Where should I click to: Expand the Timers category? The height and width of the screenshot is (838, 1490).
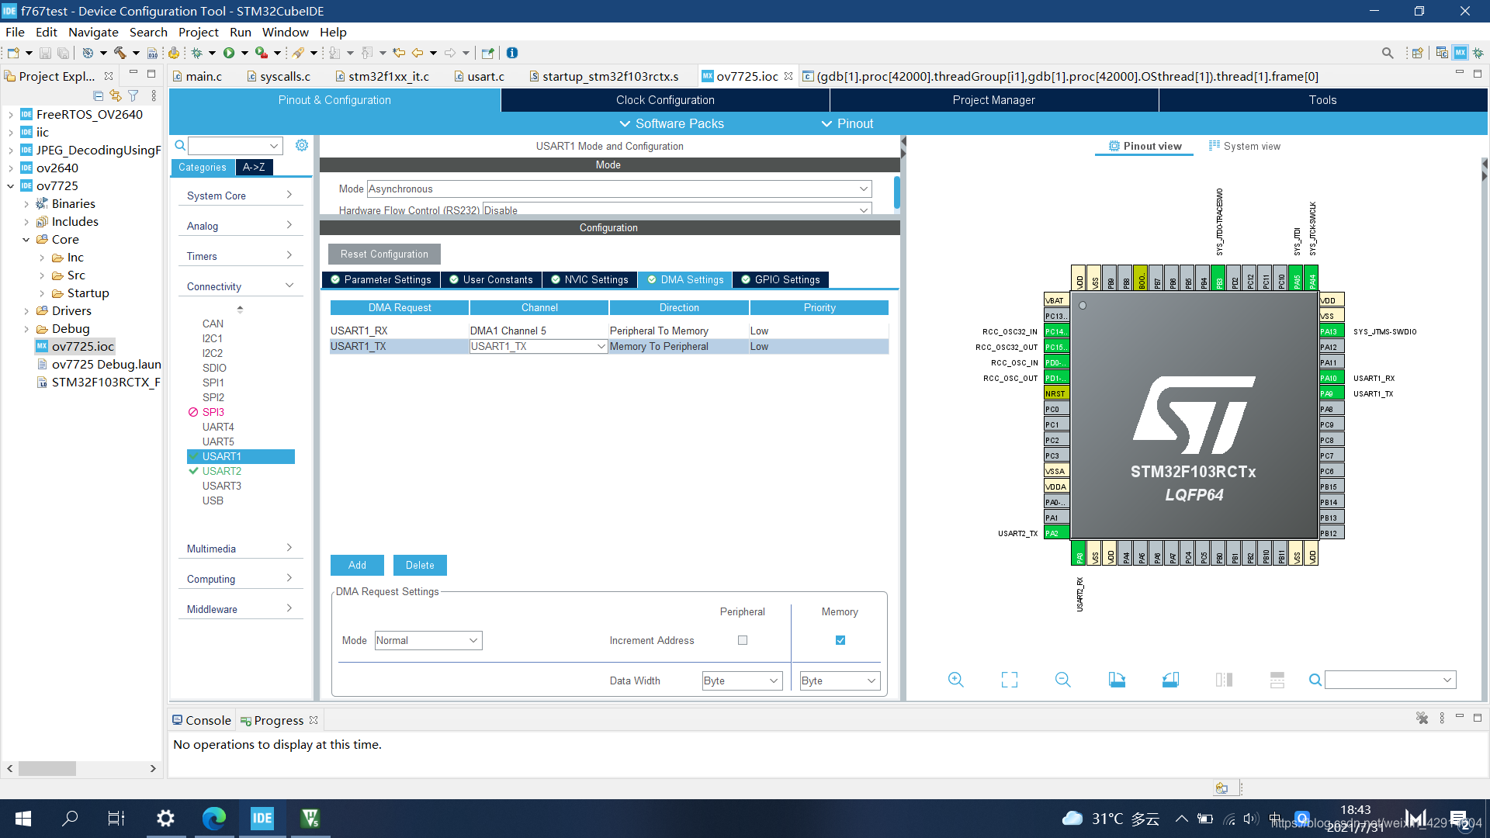(239, 256)
